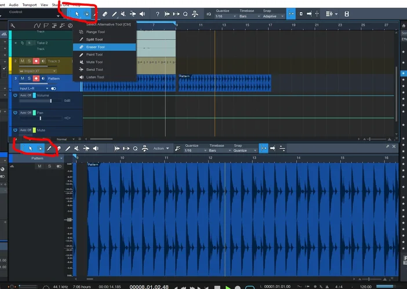The height and width of the screenshot is (289, 407).
Task: Solo Track 3
Action: (29, 61)
